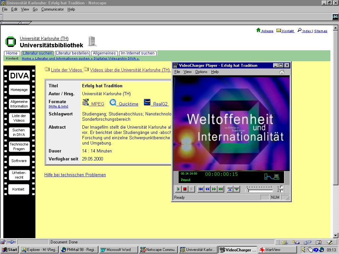Image resolution: width=339 pixels, height=254 pixels.
Task: Click the Universität Karlsruhe (TH) header link
Action: coord(44,38)
